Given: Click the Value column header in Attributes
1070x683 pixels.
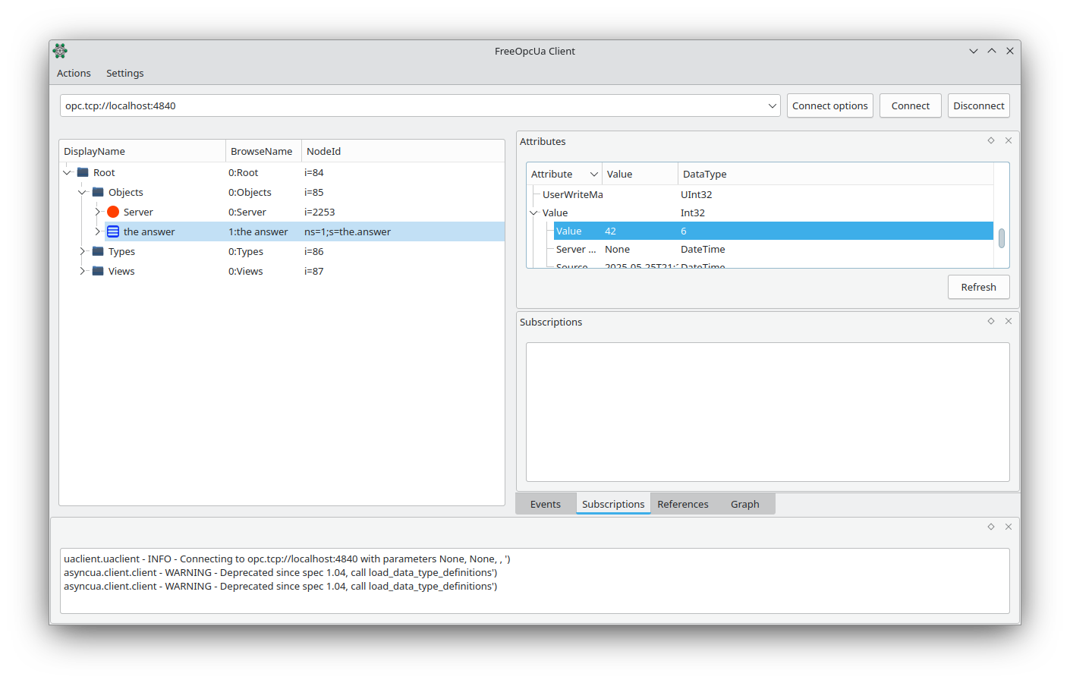Looking at the screenshot, I should point(640,174).
